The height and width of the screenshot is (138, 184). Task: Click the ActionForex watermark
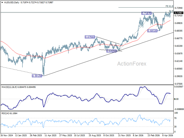pyautogui.click(x=132, y=64)
